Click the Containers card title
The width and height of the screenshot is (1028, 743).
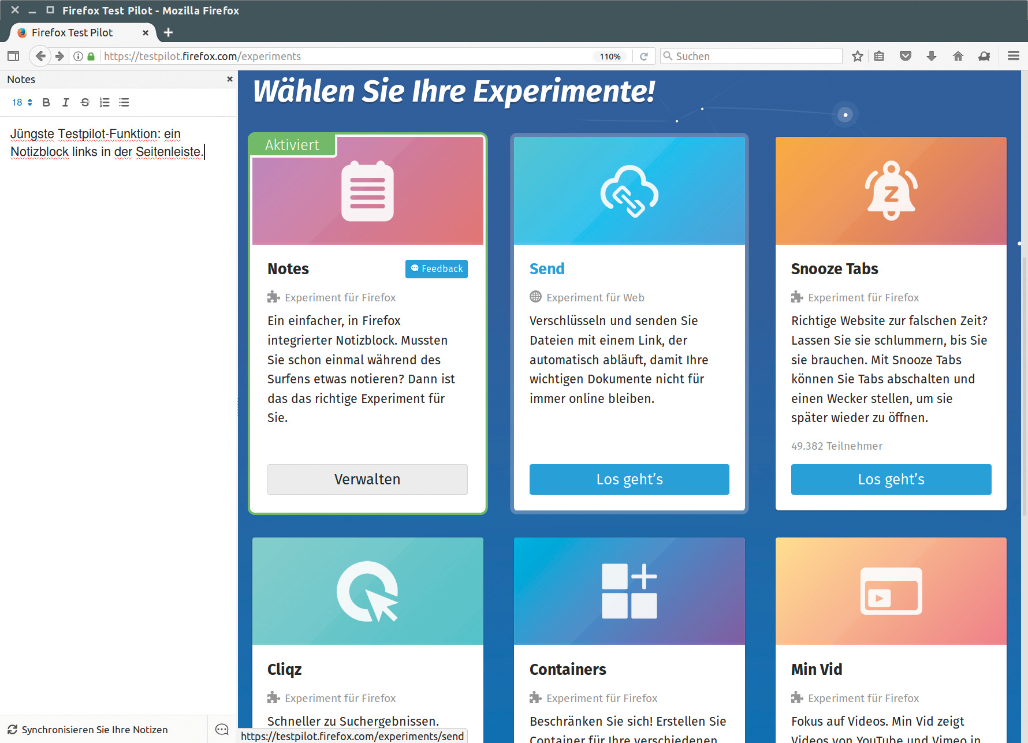coord(568,669)
